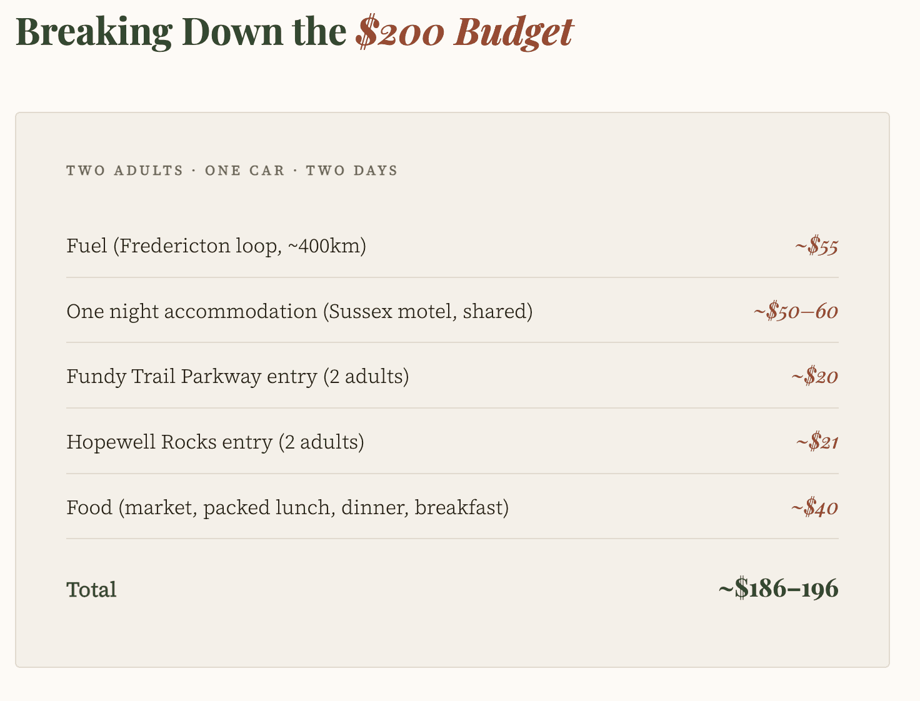Click the '~400km' distance text
Viewport: 920px width, 701px height.
coord(323,246)
